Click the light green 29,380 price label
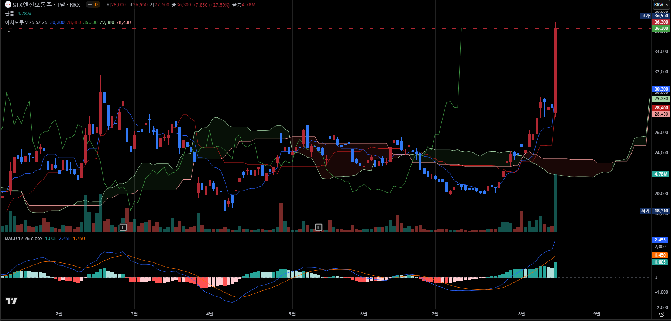The width and height of the screenshot is (671, 321). tap(661, 99)
